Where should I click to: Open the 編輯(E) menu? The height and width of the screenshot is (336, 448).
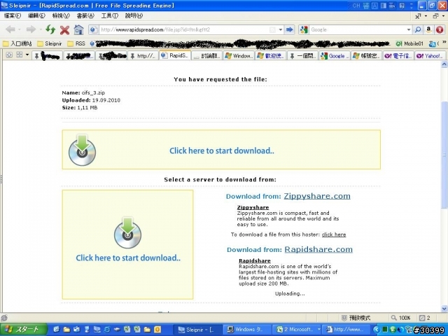pyautogui.click(x=36, y=15)
